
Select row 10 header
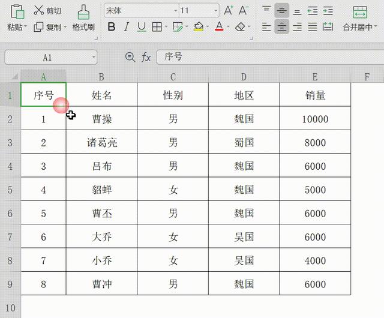click(x=10, y=308)
